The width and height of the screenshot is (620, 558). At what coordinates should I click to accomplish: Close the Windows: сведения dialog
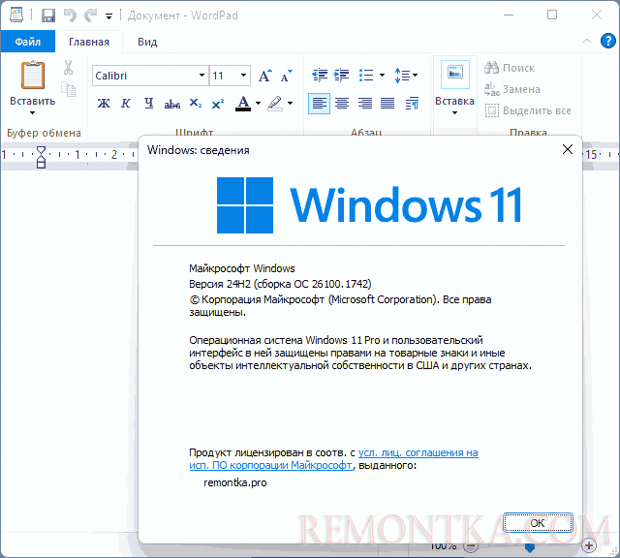coord(568,149)
